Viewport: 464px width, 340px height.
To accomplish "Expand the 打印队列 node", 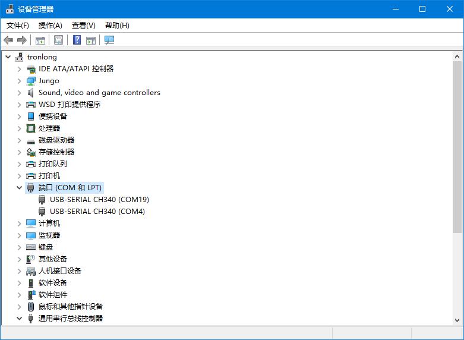I will click(19, 164).
